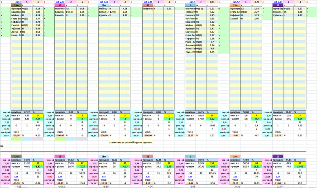Screen dimensions: 317x188
Task: Click the odds cell 6,75
Action: 212,52
